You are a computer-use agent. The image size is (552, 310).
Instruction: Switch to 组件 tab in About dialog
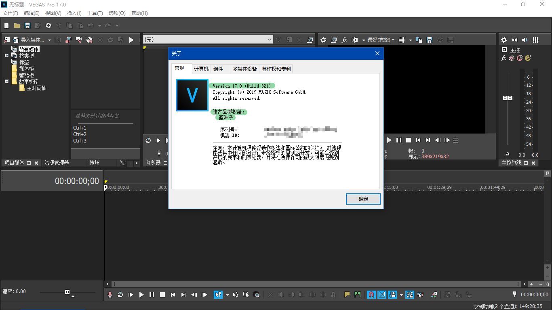point(218,69)
